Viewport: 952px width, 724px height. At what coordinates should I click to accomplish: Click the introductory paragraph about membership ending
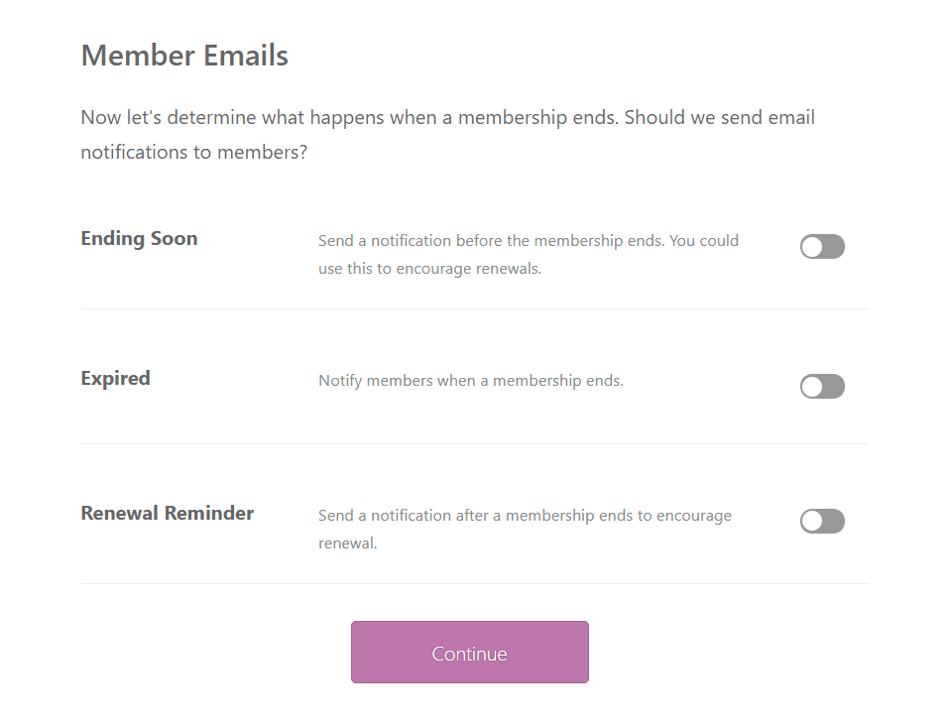(x=446, y=134)
